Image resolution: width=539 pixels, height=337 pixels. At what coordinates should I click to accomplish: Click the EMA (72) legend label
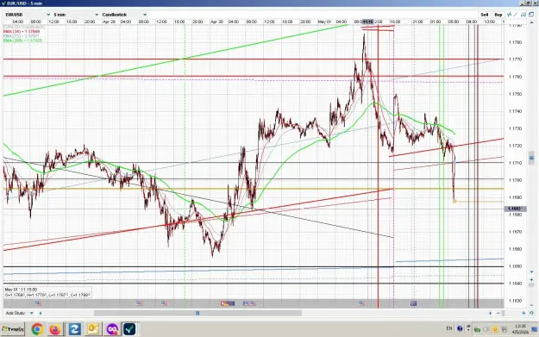[22, 36]
